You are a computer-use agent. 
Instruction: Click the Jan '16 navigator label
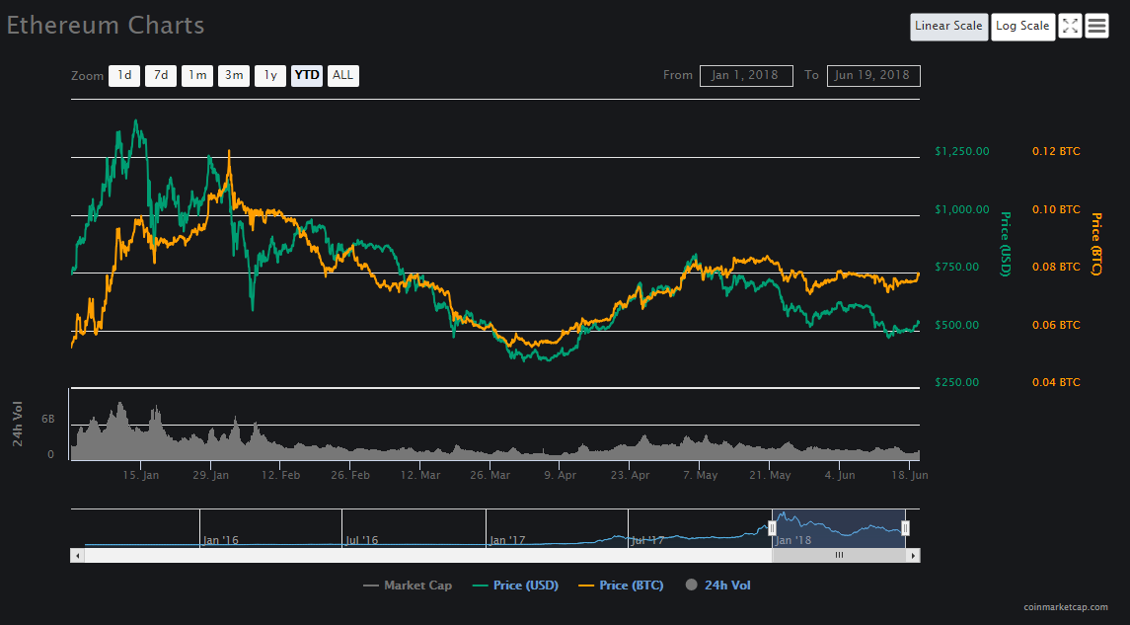[220, 540]
